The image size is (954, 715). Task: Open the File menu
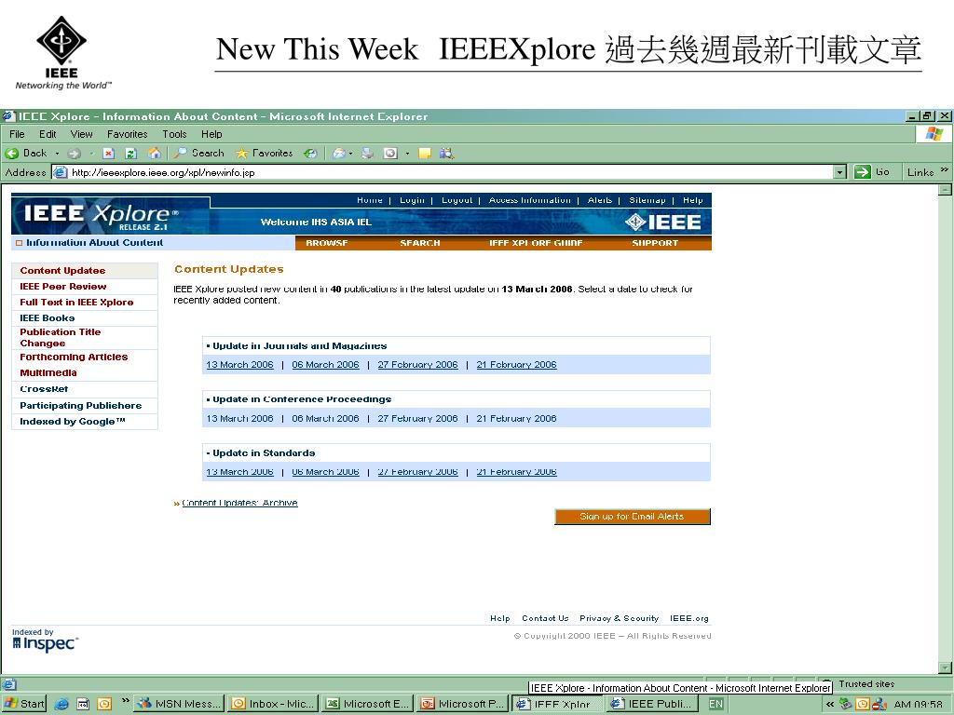(x=17, y=134)
